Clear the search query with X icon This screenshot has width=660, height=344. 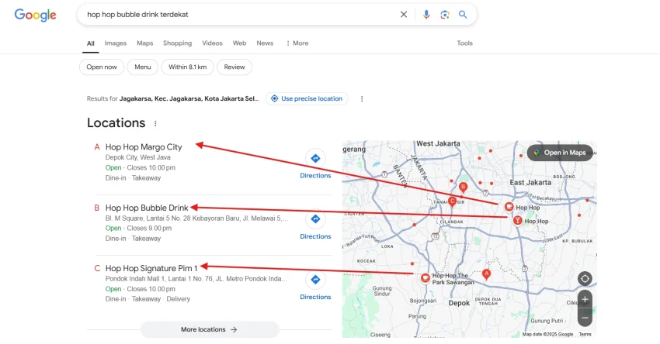click(403, 14)
